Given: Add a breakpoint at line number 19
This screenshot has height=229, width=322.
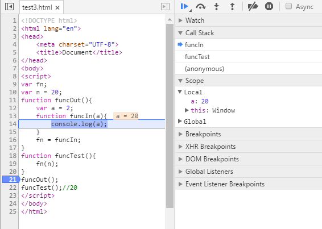Looking at the screenshot, I should pos(13,164).
